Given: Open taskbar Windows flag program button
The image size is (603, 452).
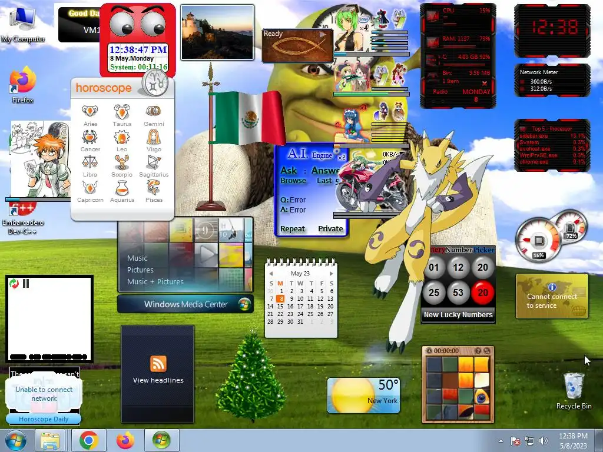Looking at the screenshot, I should (161, 440).
